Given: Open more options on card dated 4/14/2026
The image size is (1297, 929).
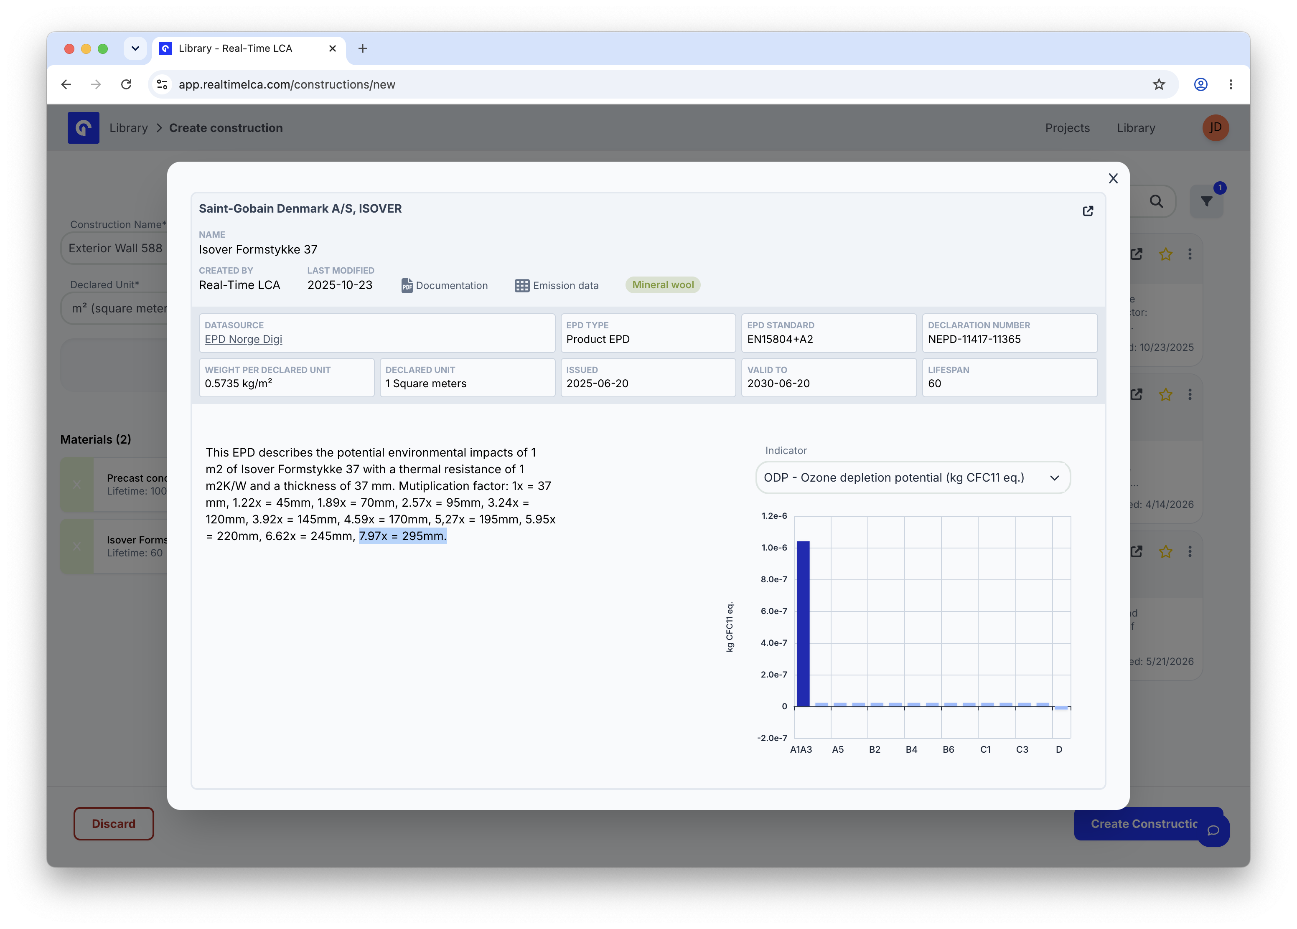Looking at the screenshot, I should (1190, 394).
